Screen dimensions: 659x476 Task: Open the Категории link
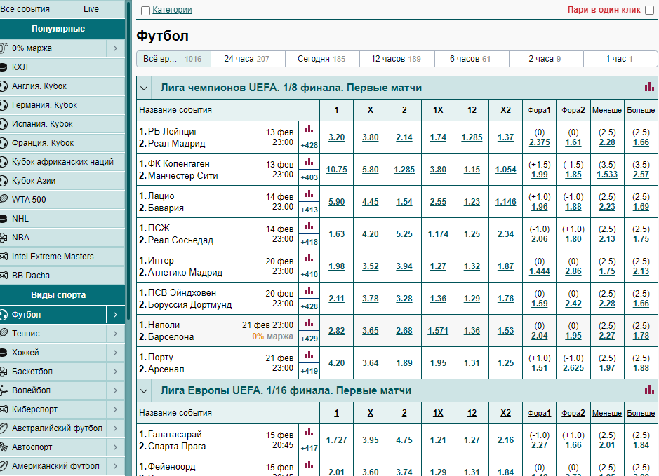pos(172,10)
